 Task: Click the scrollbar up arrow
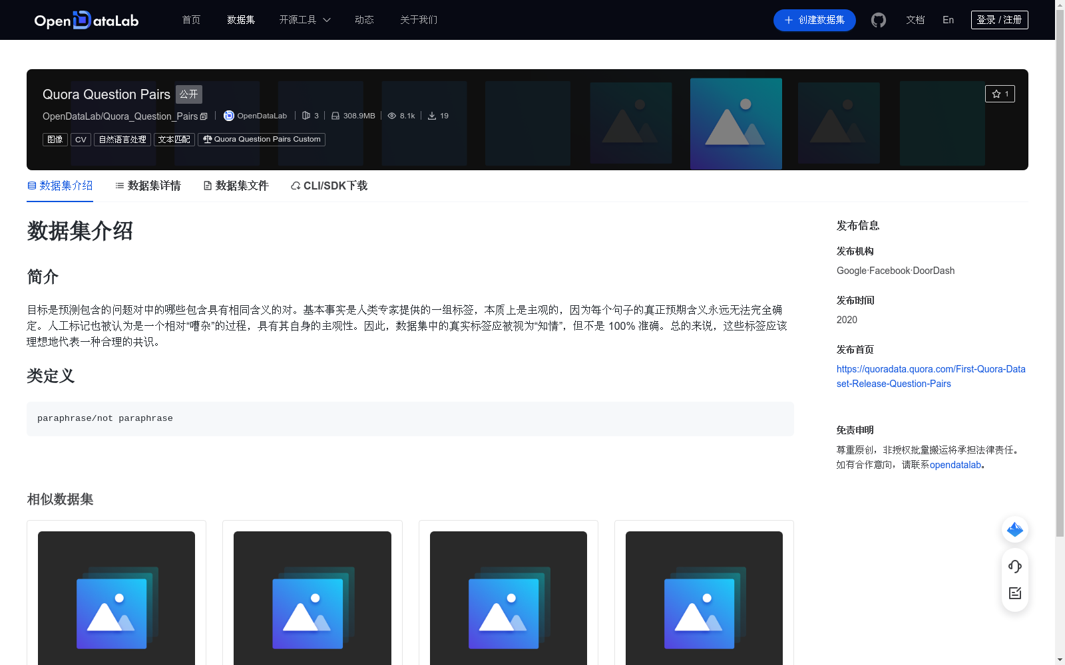point(1060,5)
